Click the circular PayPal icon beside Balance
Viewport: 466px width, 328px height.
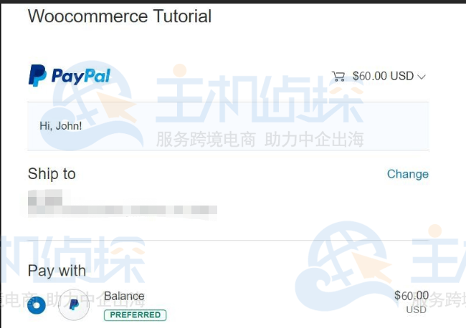click(x=74, y=304)
